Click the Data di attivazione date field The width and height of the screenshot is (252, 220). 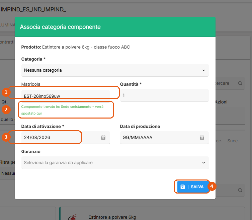coord(66,138)
